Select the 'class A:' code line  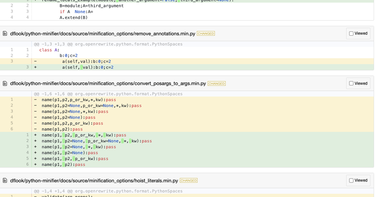(49, 50)
